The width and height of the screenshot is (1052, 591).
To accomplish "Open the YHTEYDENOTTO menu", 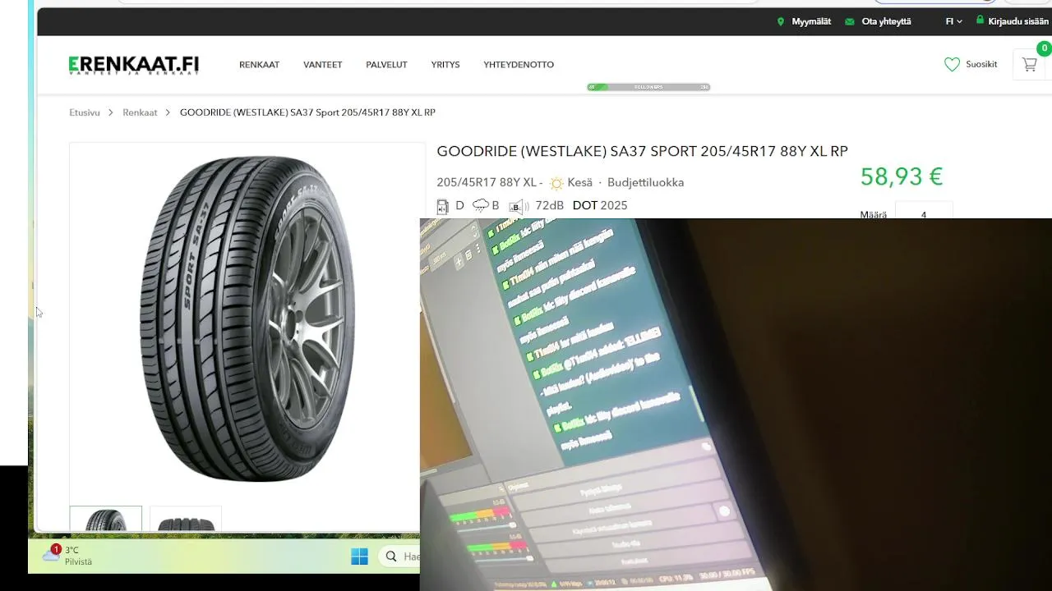I will click(519, 65).
